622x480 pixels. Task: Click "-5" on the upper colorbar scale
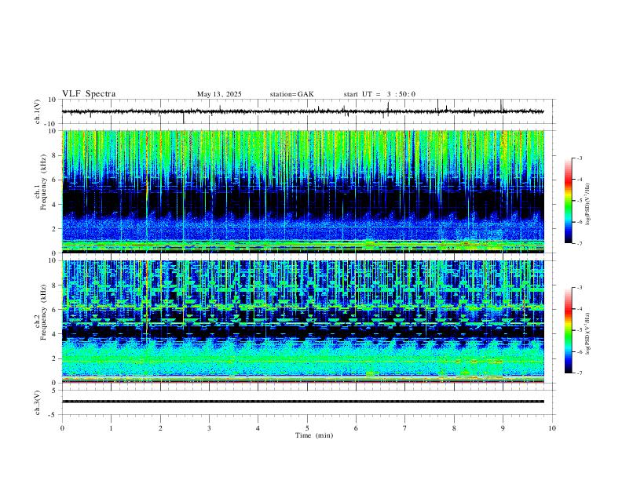(x=580, y=201)
